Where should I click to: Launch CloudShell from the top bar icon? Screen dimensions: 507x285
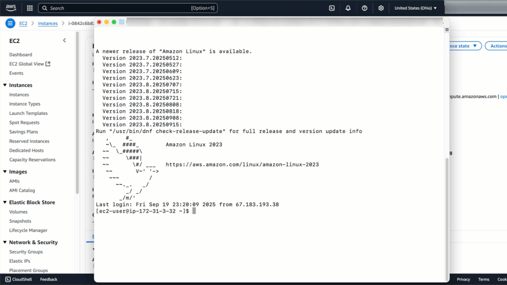332,8
